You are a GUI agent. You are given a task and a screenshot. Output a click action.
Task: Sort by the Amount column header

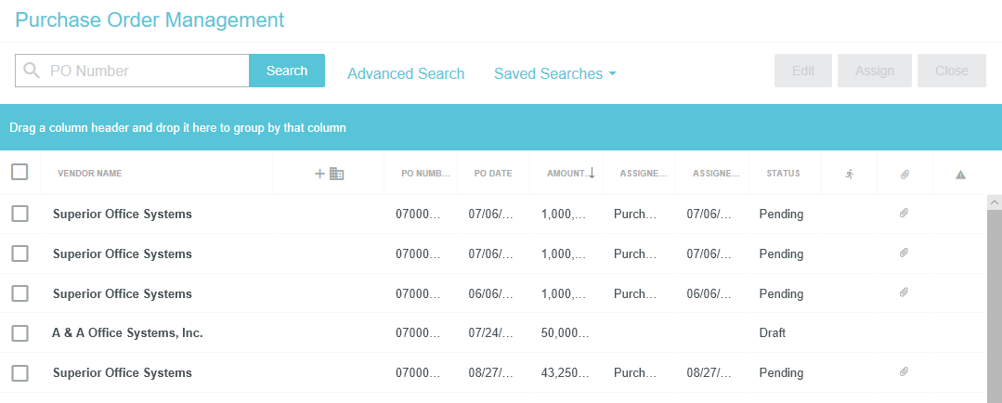(566, 174)
